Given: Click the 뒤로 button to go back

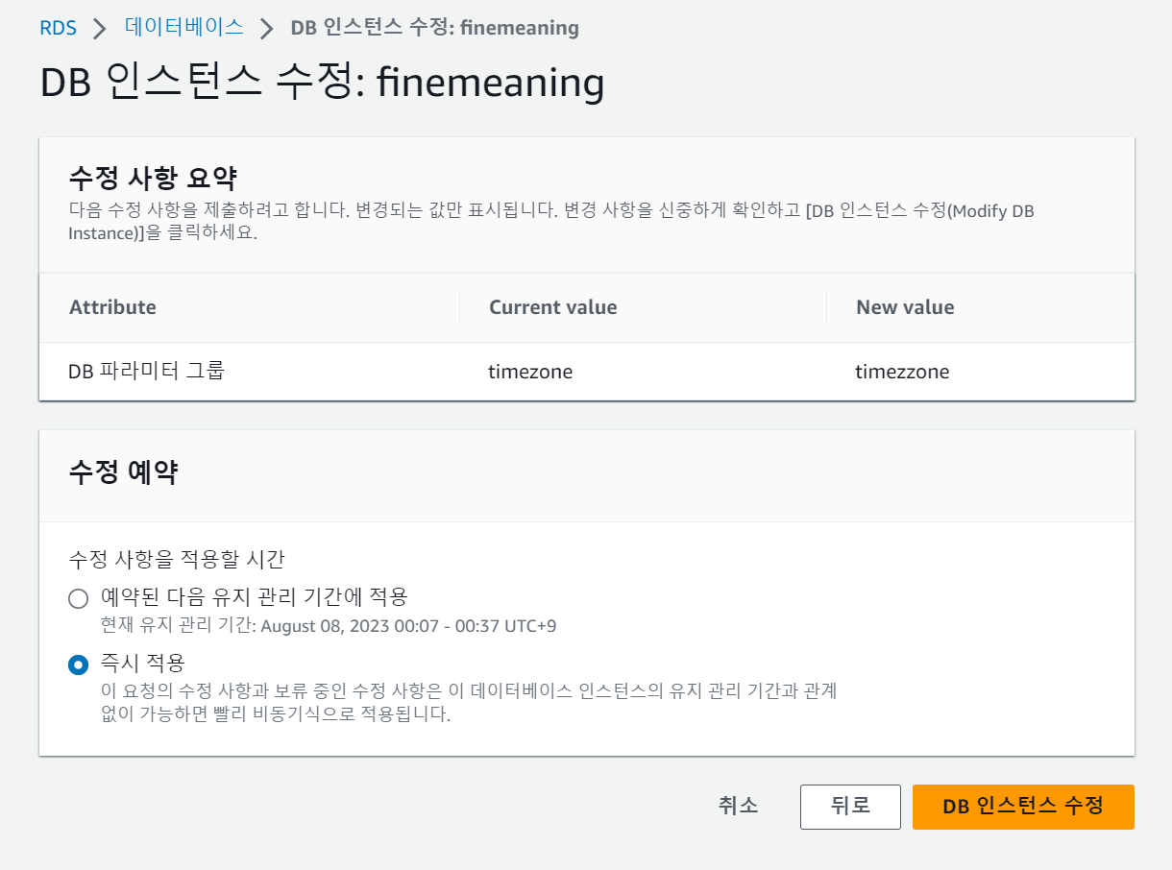Looking at the screenshot, I should tap(850, 807).
